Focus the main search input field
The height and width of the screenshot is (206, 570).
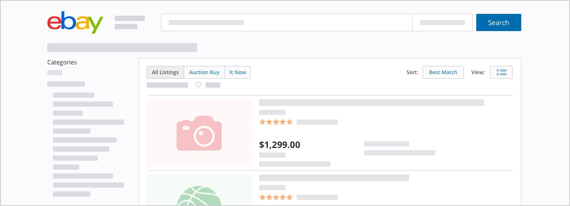click(286, 22)
